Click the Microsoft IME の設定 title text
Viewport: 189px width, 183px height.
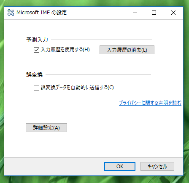coord(41,13)
